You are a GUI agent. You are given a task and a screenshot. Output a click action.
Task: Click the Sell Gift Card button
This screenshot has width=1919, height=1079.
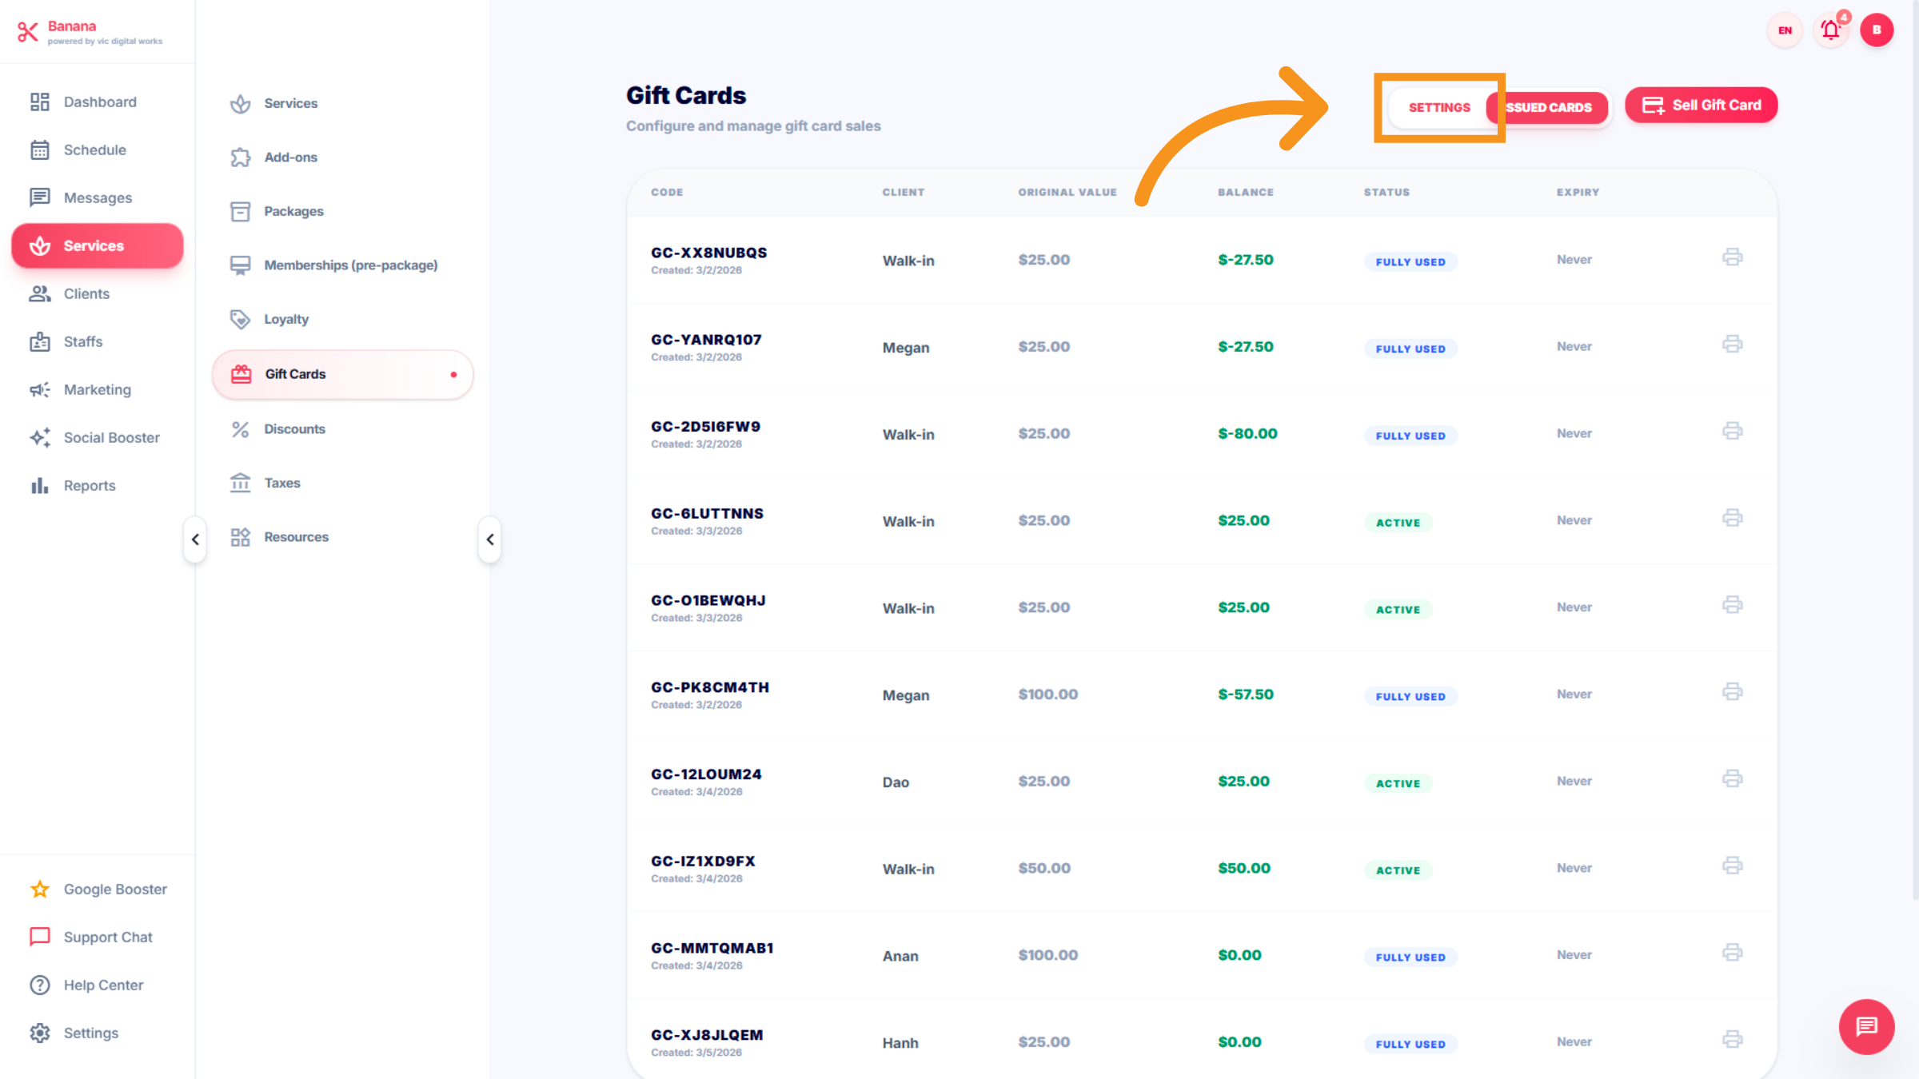tap(1701, 106)
